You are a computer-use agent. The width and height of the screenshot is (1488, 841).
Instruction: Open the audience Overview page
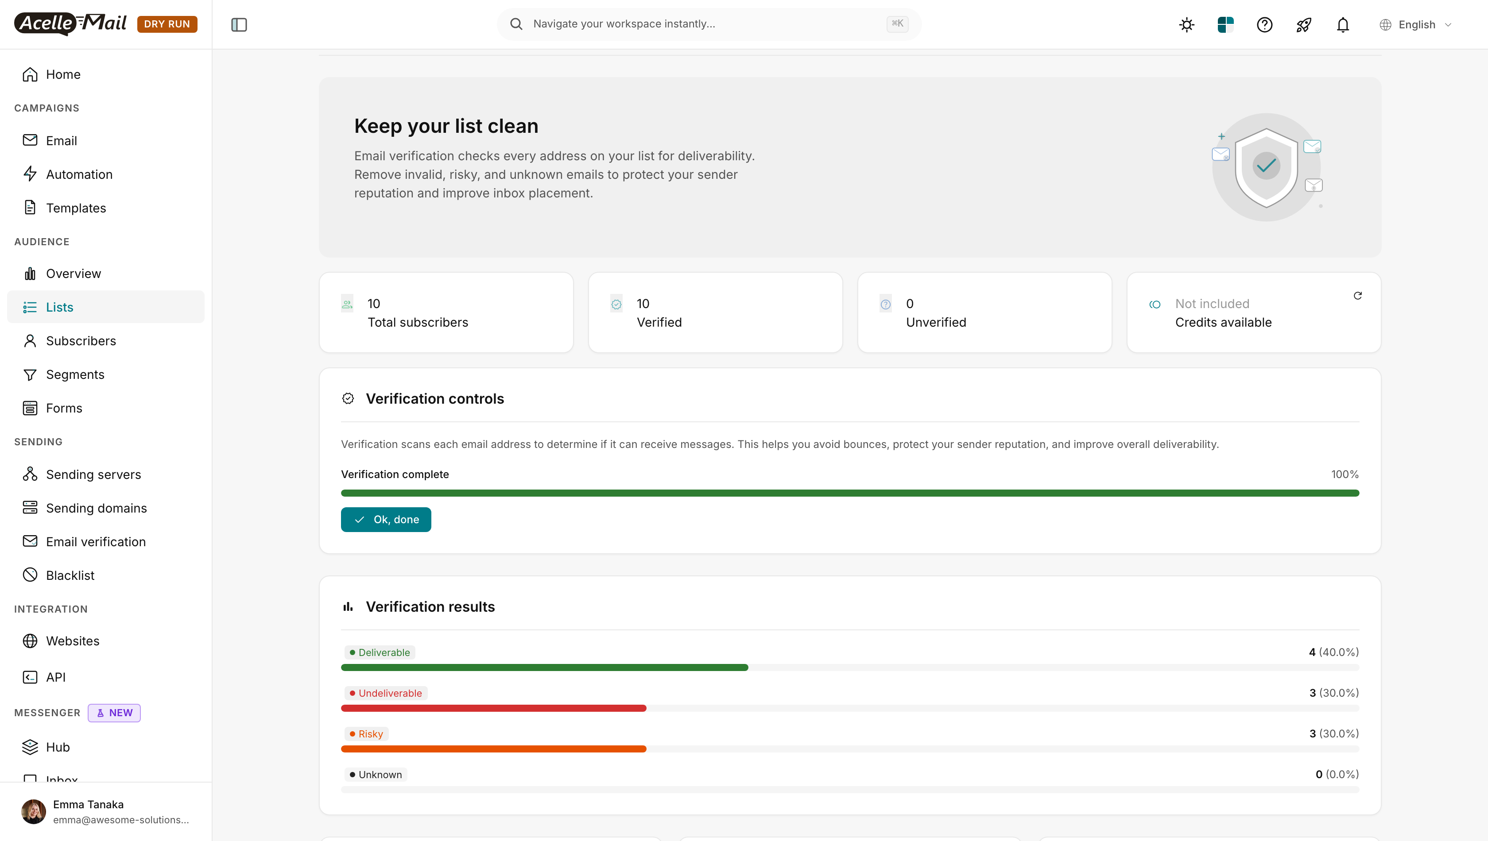[106, 273]
